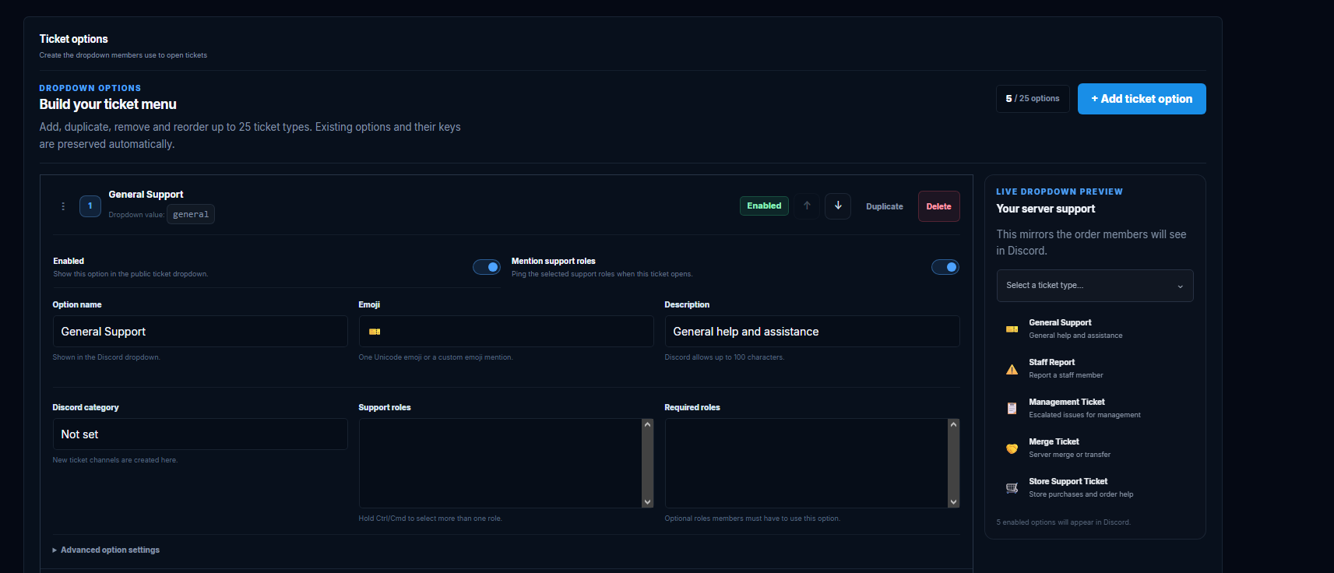Toggle the Mention support roles switch
1334x573 pixels.
[945, 267]
